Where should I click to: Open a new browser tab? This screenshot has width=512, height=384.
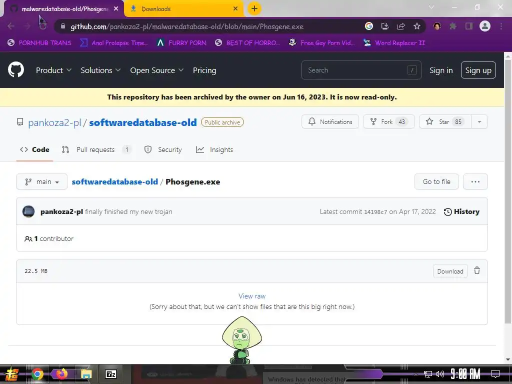[x=254, y=8]
